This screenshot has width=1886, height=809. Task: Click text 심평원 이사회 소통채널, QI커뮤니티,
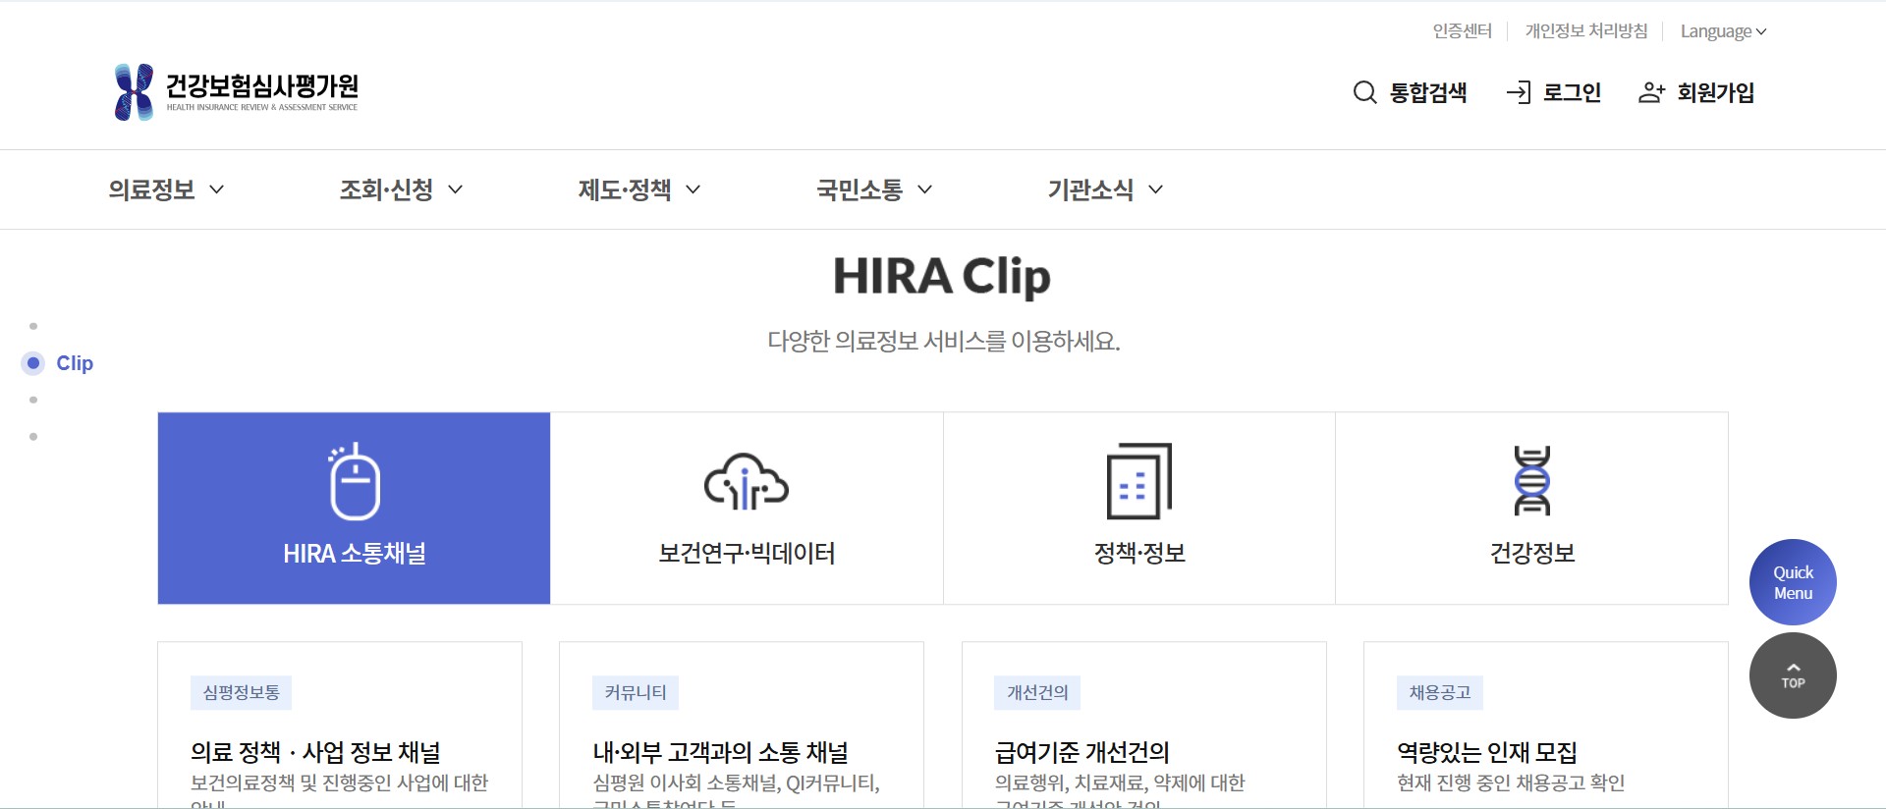click(736, 782)
